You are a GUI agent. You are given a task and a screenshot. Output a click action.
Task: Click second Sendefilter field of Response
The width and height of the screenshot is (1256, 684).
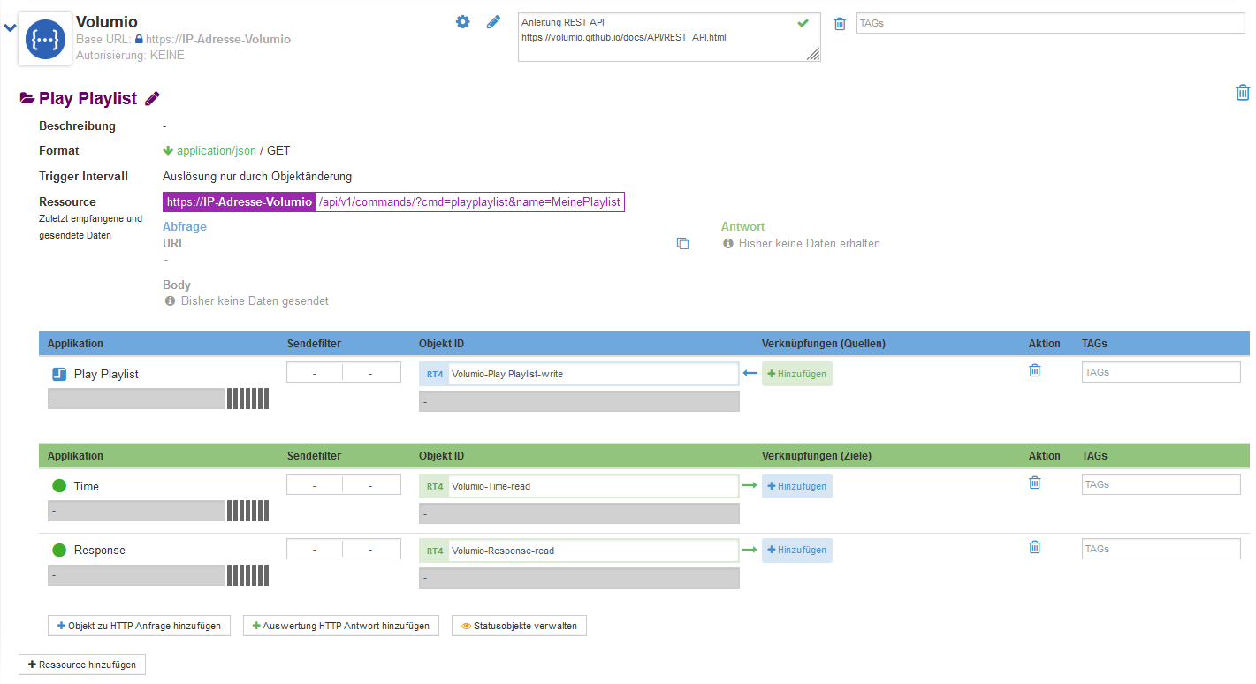pos(371,550)
